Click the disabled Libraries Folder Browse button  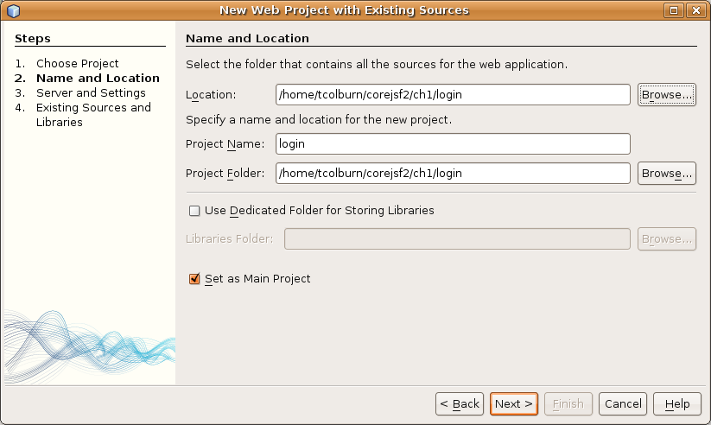click(667, 239)
